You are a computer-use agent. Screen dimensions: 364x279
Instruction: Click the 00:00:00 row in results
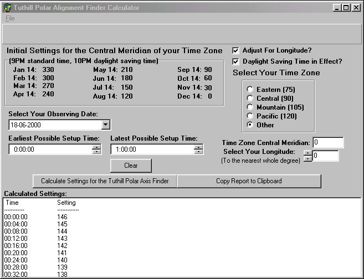click(x=36, y=217)
